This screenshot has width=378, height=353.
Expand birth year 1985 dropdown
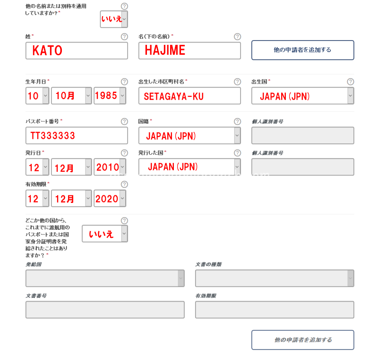(110, 96)
